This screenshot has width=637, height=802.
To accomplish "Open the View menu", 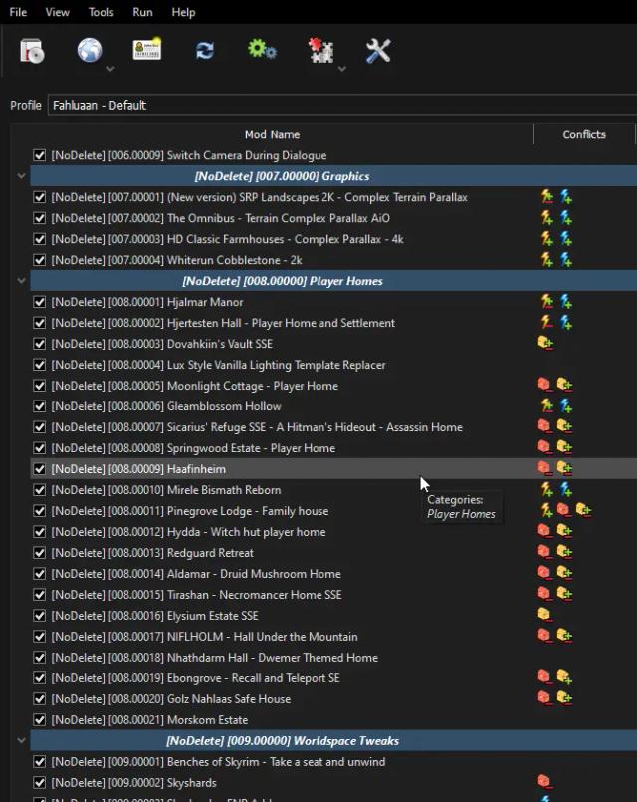I will [57, 12].
